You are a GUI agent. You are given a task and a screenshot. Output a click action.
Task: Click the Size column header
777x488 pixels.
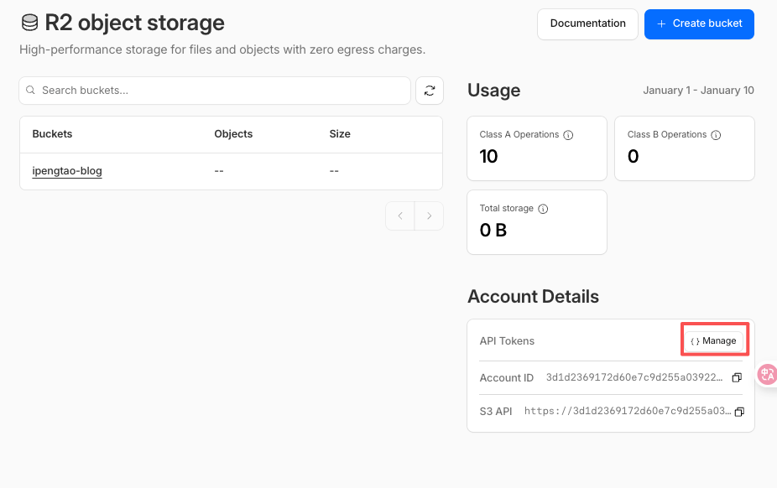(x=340, y=134)
